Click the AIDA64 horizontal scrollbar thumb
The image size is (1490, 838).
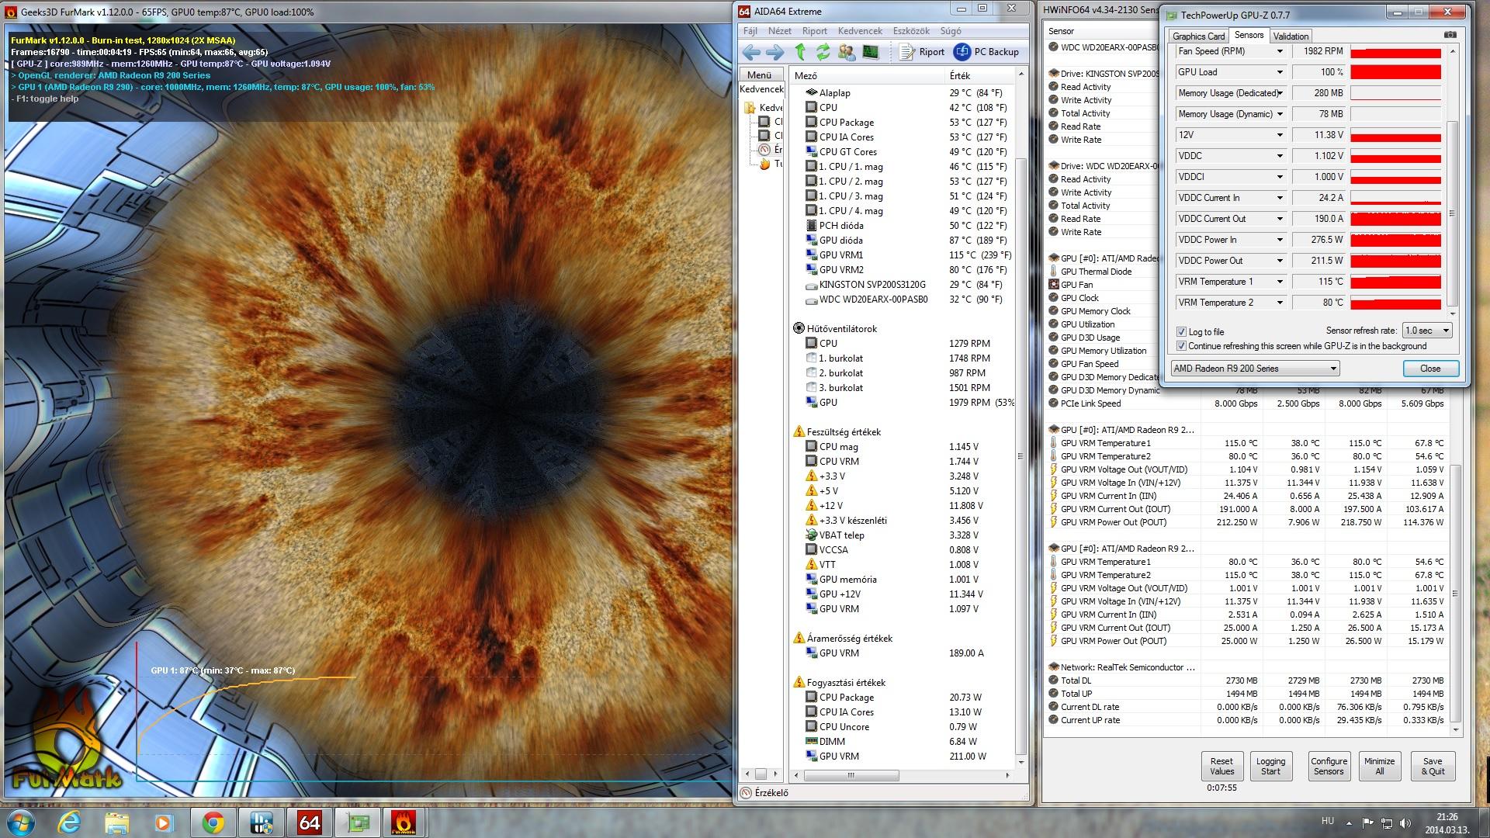[x=851, y=775]
